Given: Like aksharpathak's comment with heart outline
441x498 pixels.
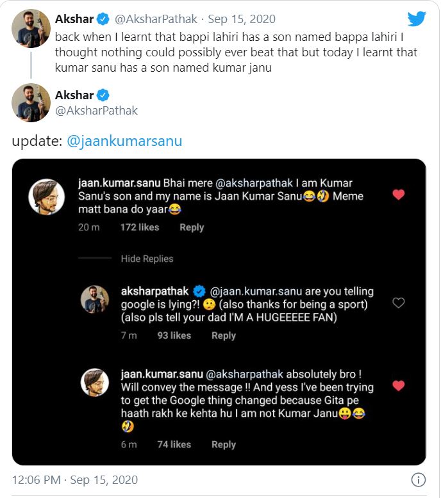Looking at the screenshot, I should click(x=398, y=303).
